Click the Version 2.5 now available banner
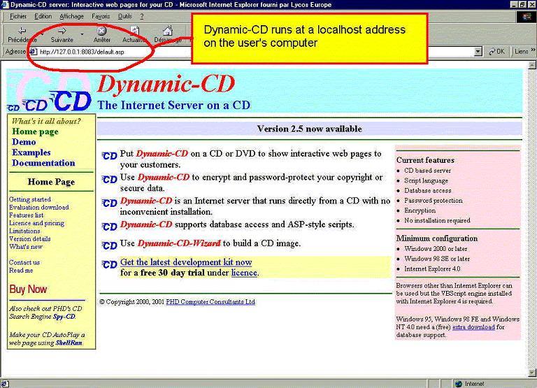 point(309,129)
